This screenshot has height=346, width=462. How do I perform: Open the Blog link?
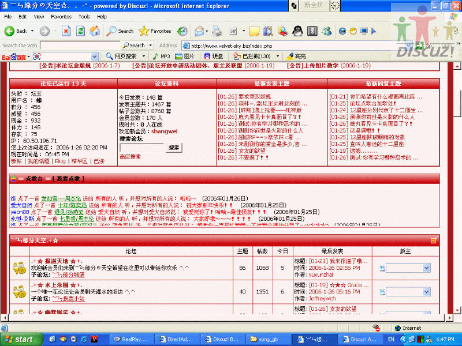(x=60, y=161)
